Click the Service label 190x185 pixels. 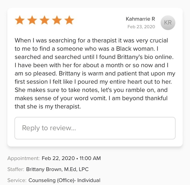17,180
